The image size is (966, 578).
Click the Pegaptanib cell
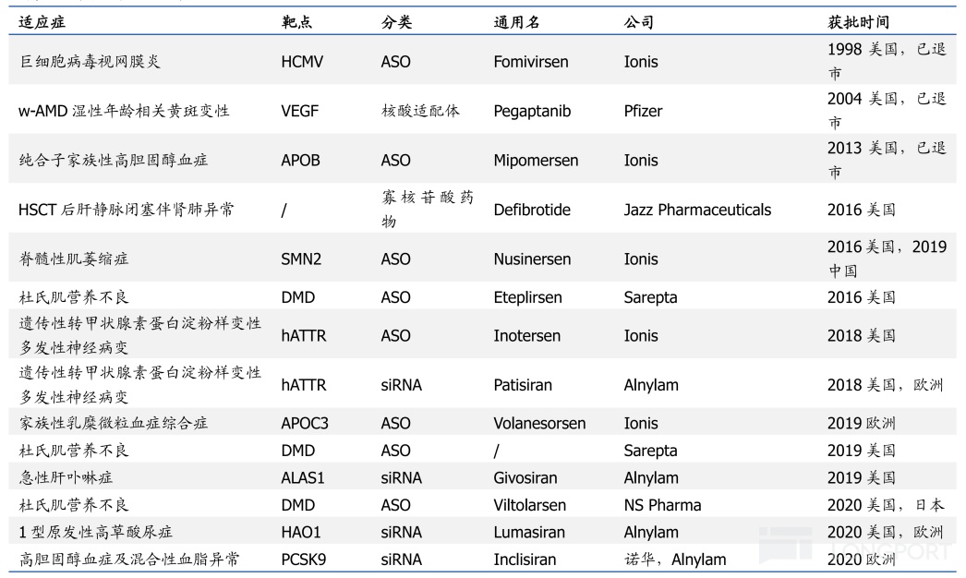[x=532, y=111]
